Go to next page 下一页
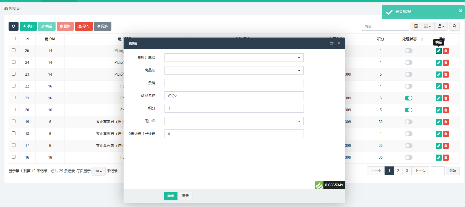 pos(420,171)
